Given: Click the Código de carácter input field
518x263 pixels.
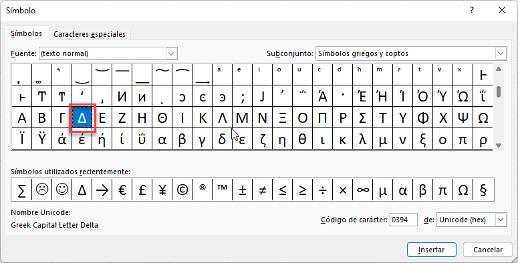Looking at the screenshot, I should pos(403,220).
